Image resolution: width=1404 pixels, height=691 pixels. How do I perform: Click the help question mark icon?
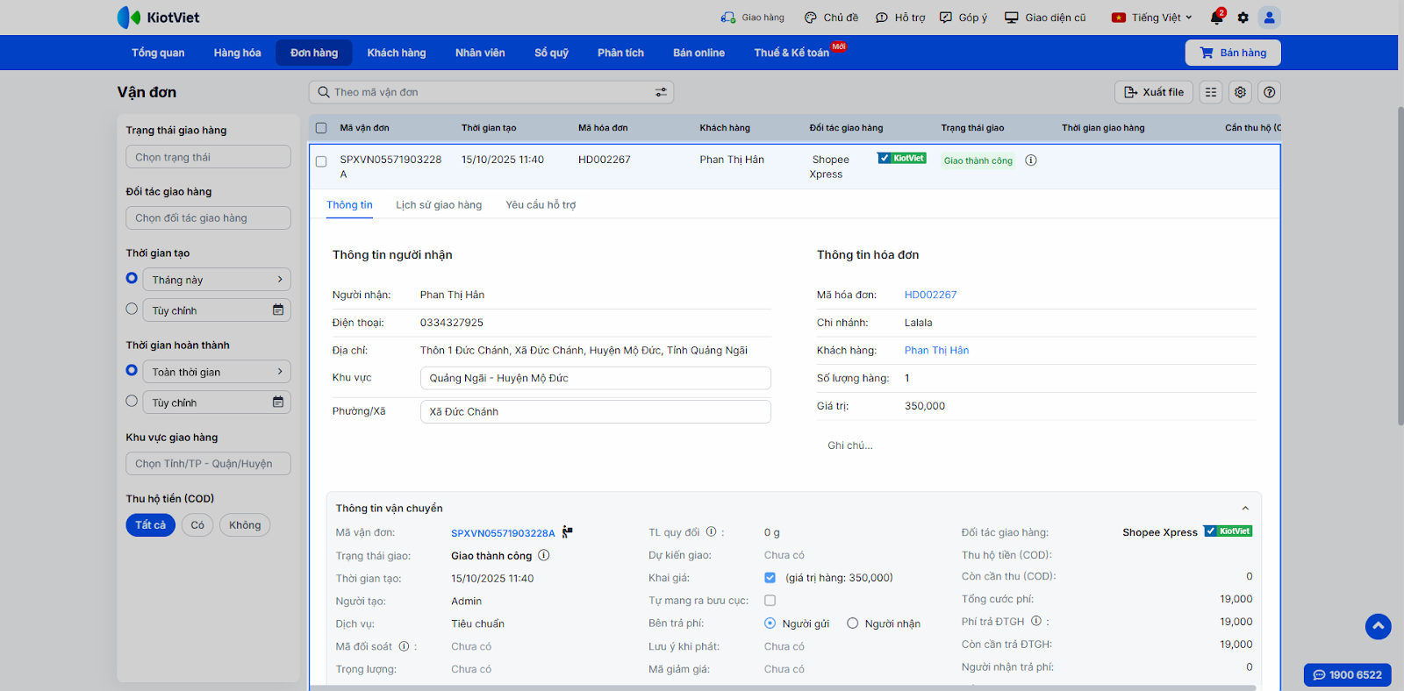coord(1269,92)
